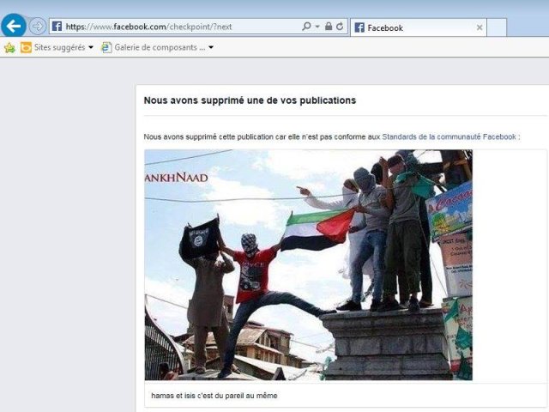The height and width of the screenshot is (412, 549).
Task: Click the 'Nous avons supprimé une de vos publications' heading
Action: coord(250,100)
